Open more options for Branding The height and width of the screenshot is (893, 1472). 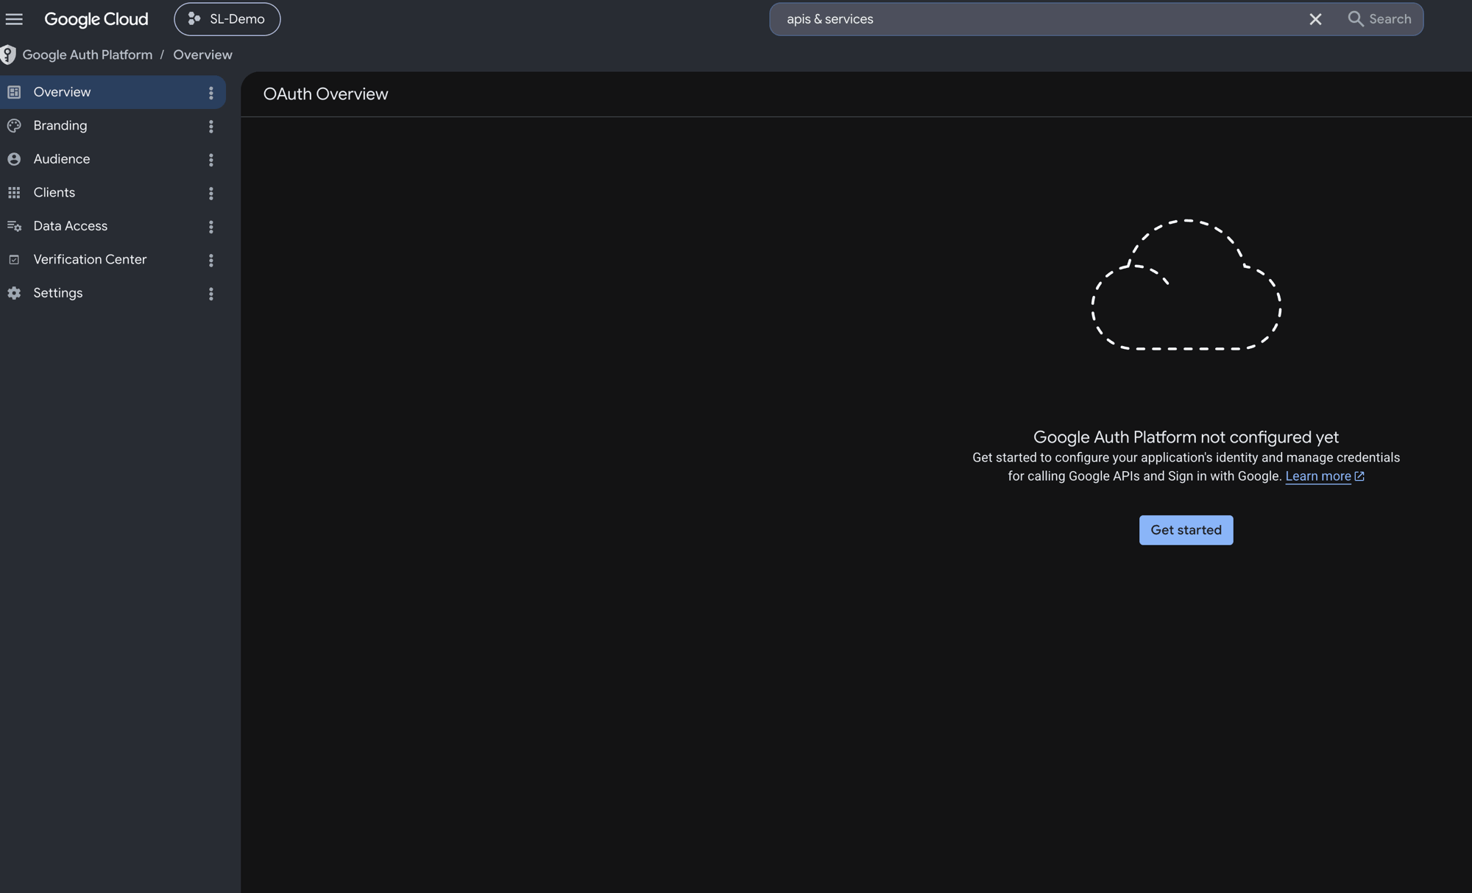click(211, 127)
